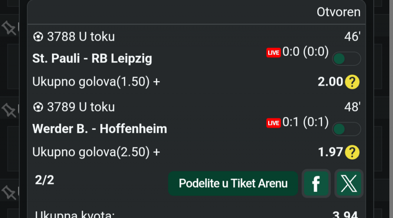Click the 0:1 (0:1) live score

[x=305, y=122]
